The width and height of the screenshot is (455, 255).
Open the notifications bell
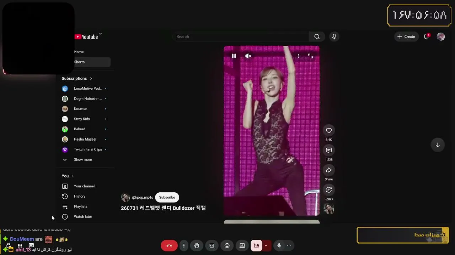pos(426,36)
